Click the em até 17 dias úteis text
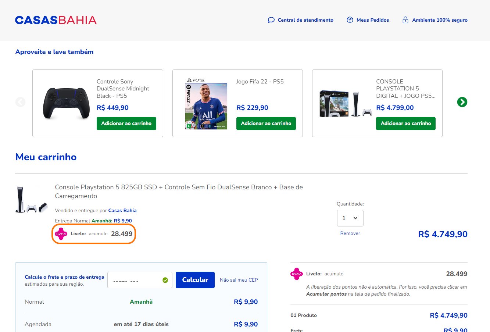Image resolution: width=490 pixels, height=332 pixels. pos(141,324)
